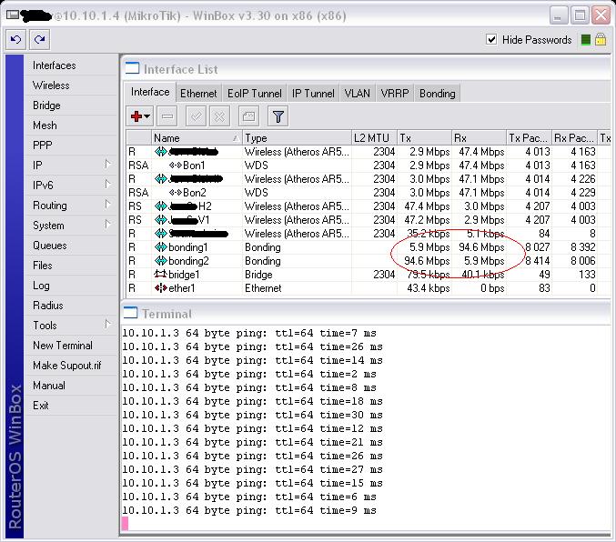
Task: Expand the Tools submenu
Action: 107,325
